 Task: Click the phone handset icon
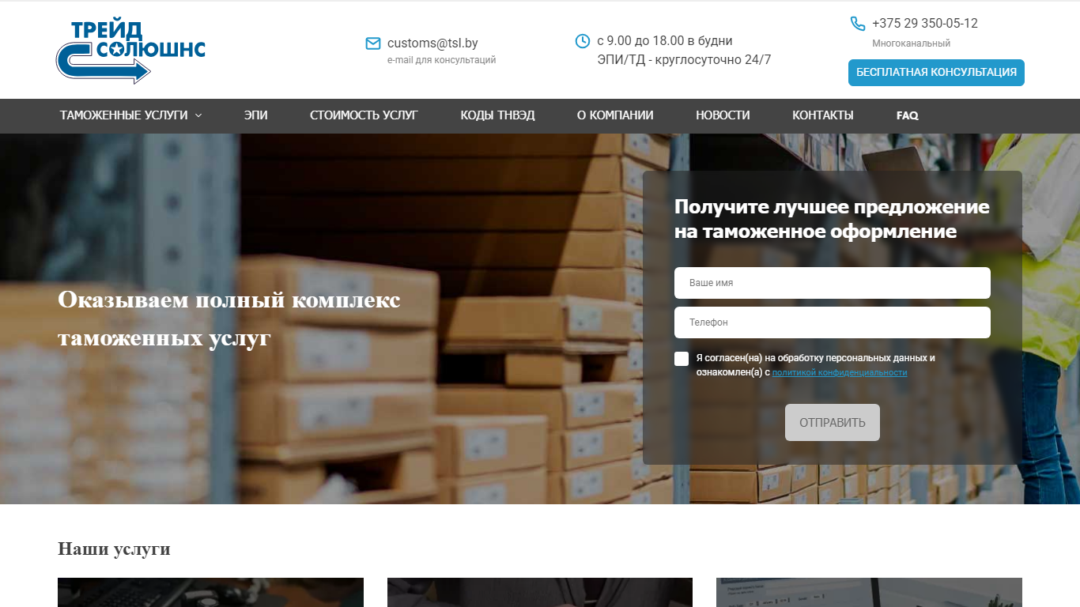[x=858, y=24]
